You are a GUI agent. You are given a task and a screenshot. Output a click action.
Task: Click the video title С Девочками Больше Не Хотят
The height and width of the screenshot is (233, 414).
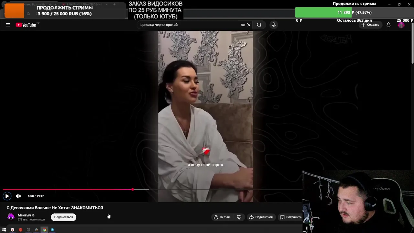click(x=55, y=208)
